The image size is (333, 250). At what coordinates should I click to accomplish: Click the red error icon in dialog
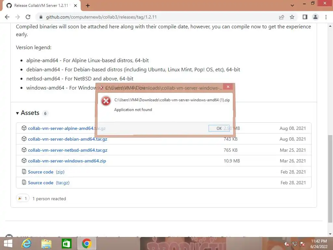tap(106, 101)
